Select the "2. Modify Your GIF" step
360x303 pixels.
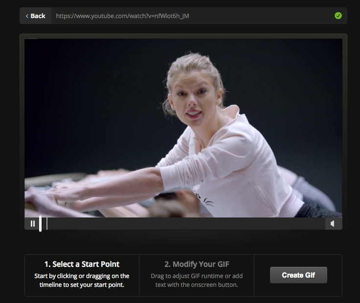[196, 264]
